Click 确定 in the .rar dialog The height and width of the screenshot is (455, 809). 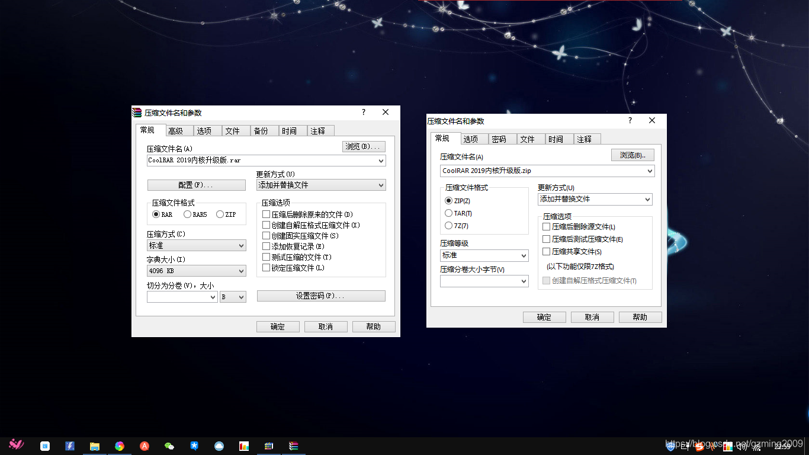(x=278, y=326)
